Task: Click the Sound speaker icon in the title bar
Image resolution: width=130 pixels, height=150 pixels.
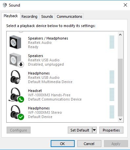Action: click(x=5, y=5)
